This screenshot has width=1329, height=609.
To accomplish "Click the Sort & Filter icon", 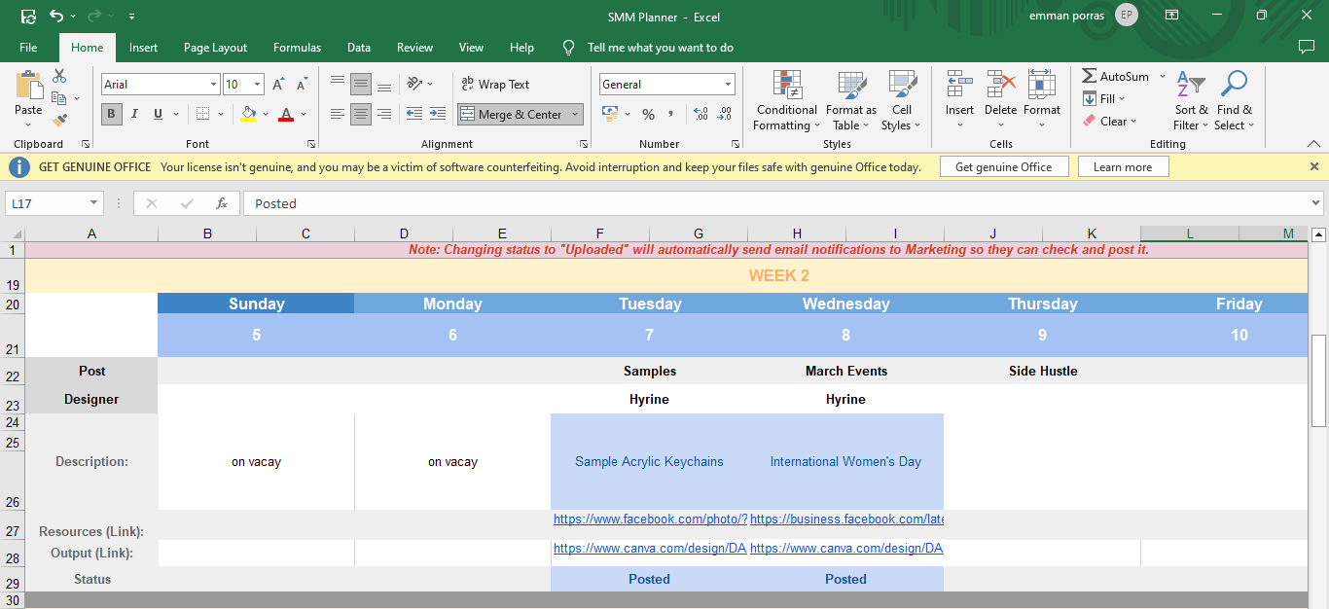I will pos(1190,101).
